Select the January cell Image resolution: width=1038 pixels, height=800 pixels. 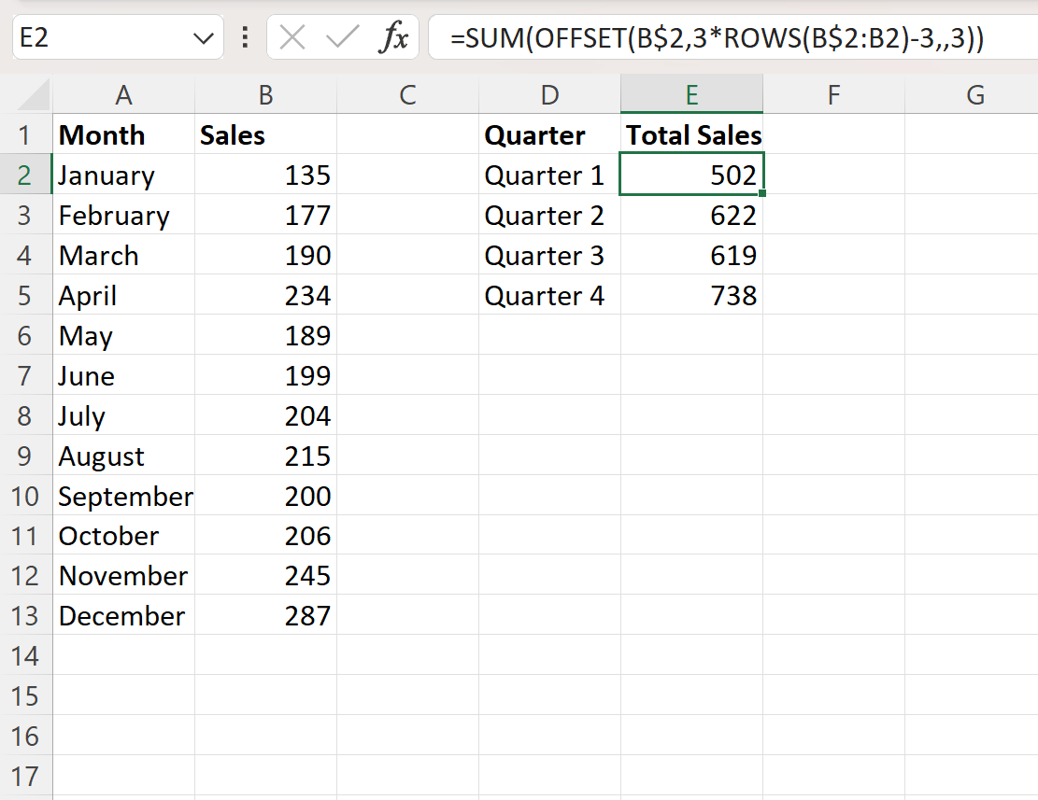click(x=123, y=175)
